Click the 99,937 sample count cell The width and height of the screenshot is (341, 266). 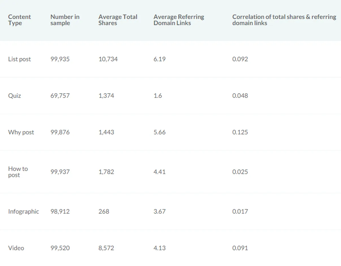[60, 172]
